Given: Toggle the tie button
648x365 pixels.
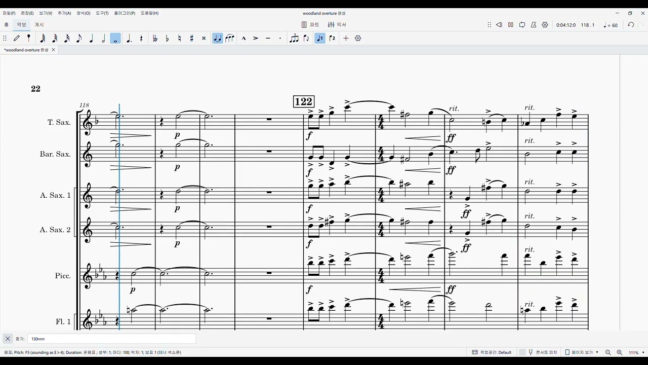Looking at the screenshot, I should [x=218, y=38].
